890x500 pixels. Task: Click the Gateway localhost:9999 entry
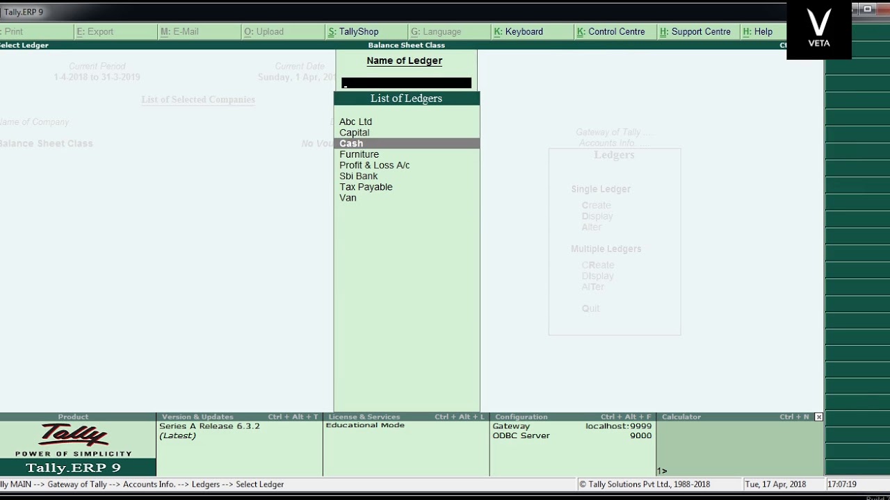[x=572, y=426]
